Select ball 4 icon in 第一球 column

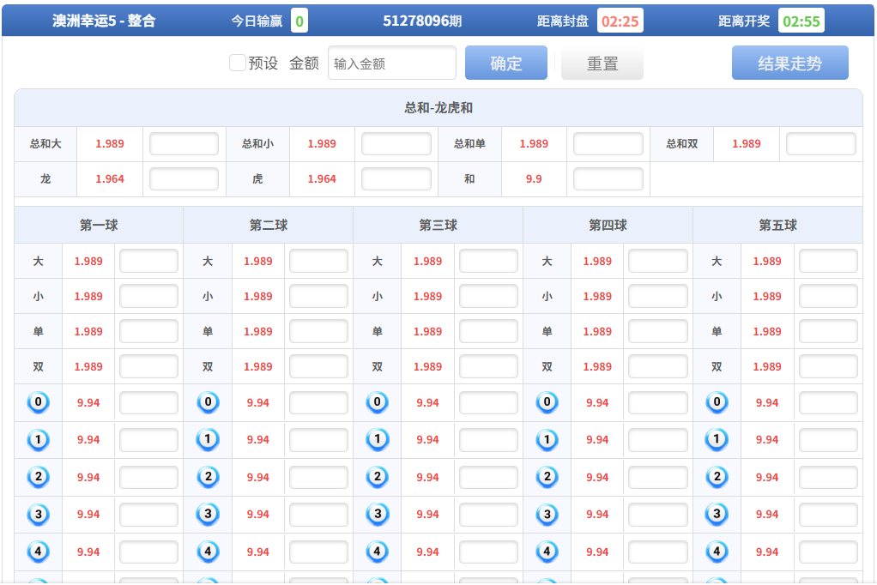click(38, 552)
